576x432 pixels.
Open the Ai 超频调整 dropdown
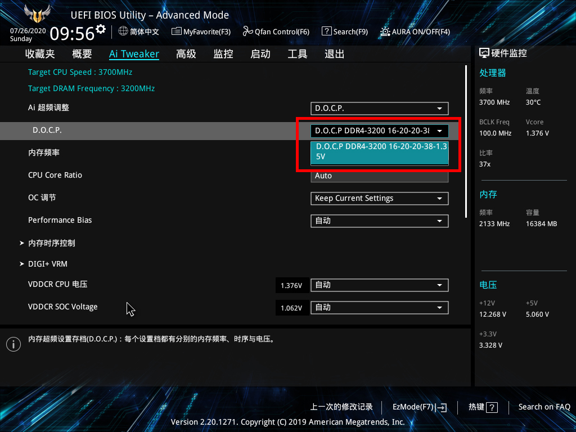[380, 109]
